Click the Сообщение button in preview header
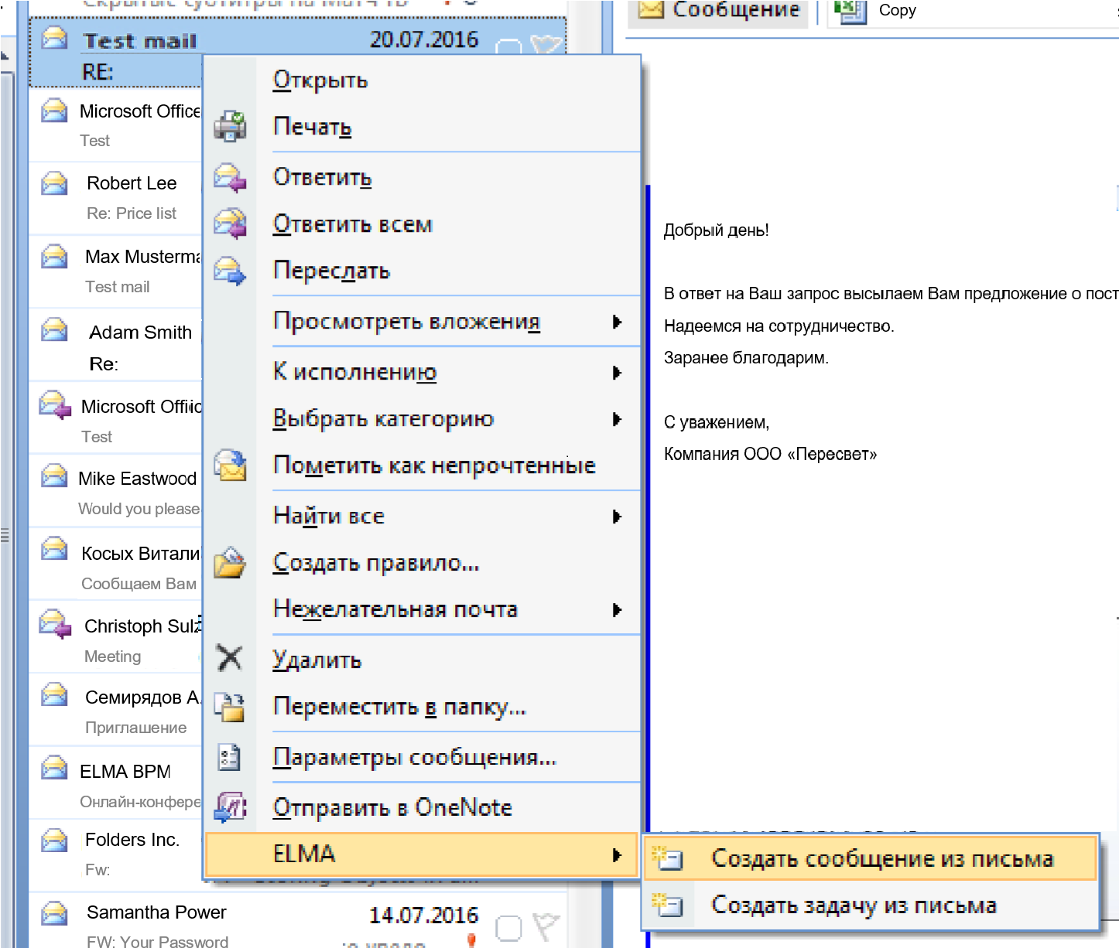The height and width of the screenshot is (948, 1119). (720, 11)
